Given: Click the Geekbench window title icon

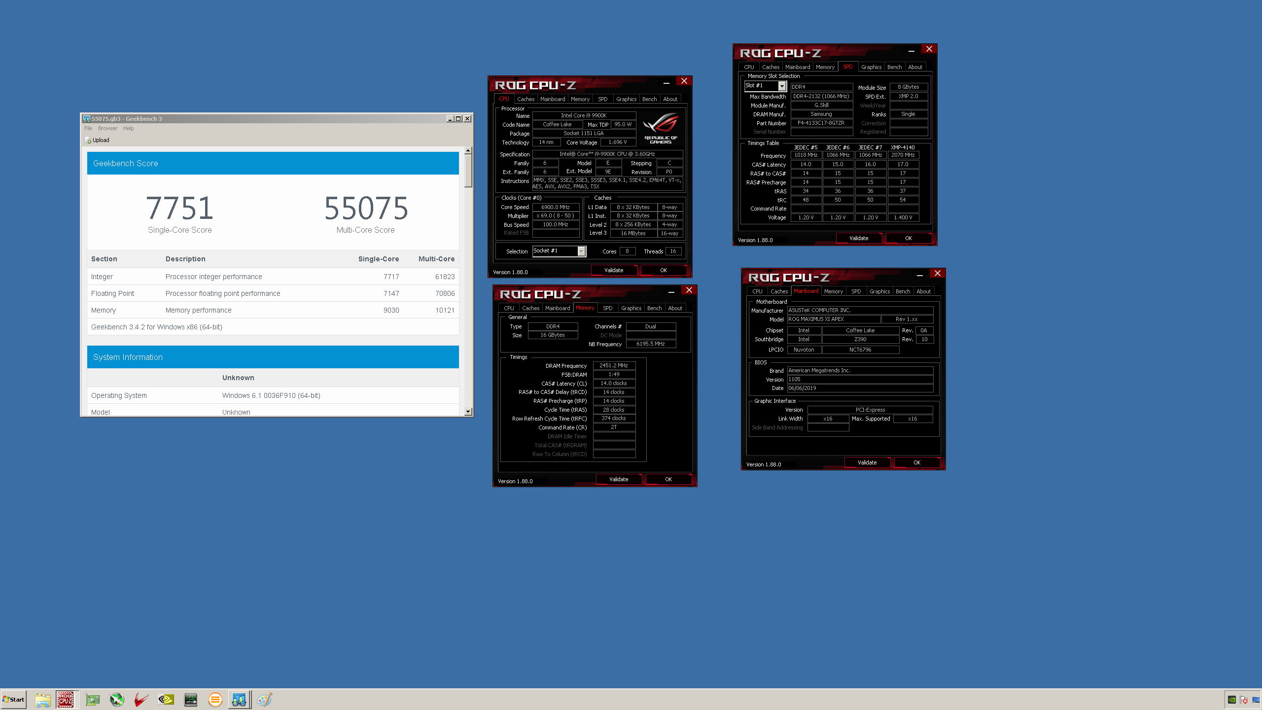Looking at the screenshot, I should pos(87,118).
